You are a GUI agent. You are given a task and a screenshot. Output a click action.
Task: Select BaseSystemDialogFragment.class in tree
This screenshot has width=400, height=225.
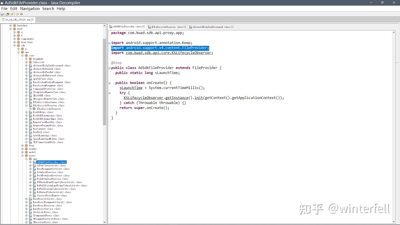[52, 82]
